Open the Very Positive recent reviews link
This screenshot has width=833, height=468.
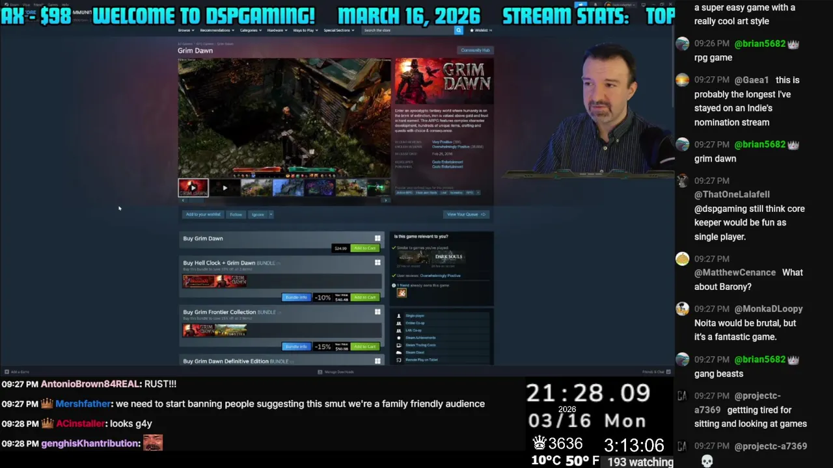coord(443,142)
